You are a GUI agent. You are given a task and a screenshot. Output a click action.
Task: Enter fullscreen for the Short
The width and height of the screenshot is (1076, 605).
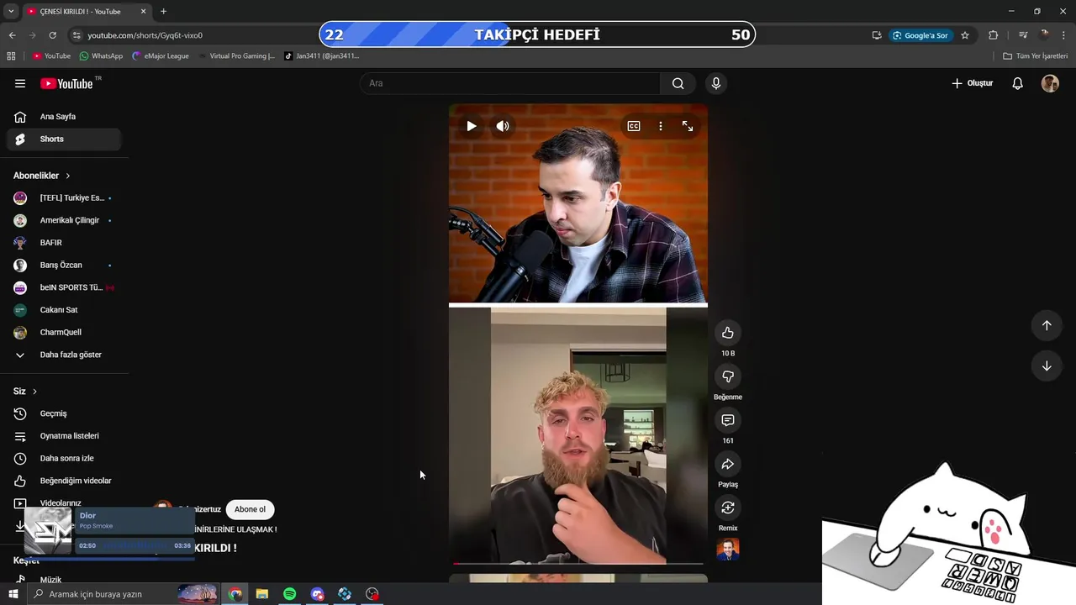coord(688,126)
